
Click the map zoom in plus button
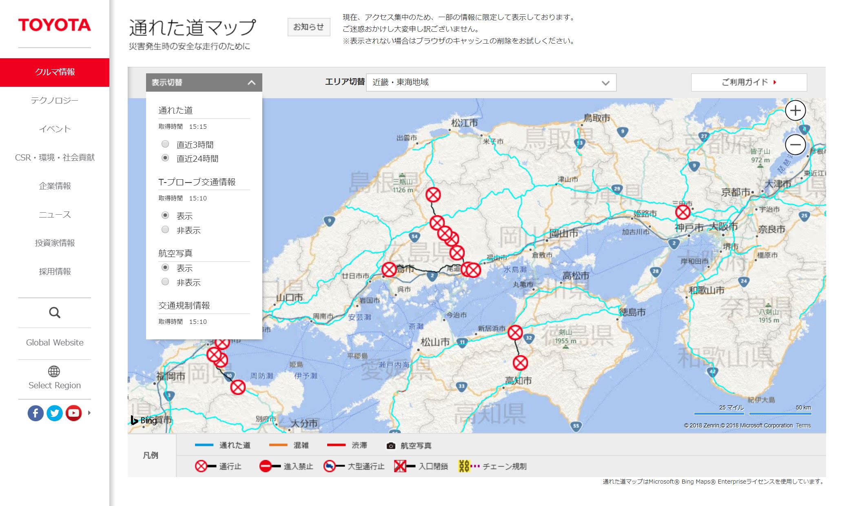(795, 110)
